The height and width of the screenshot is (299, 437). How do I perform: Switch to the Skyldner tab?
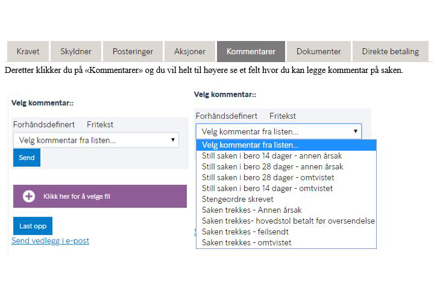76,51
